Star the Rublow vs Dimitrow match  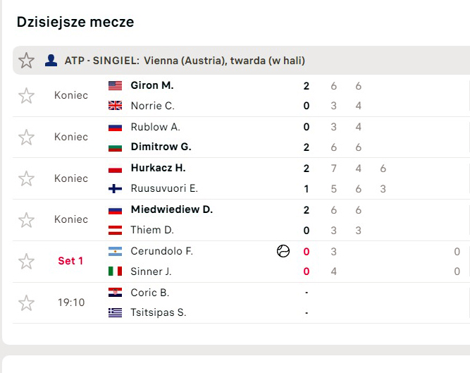(26, 137)
